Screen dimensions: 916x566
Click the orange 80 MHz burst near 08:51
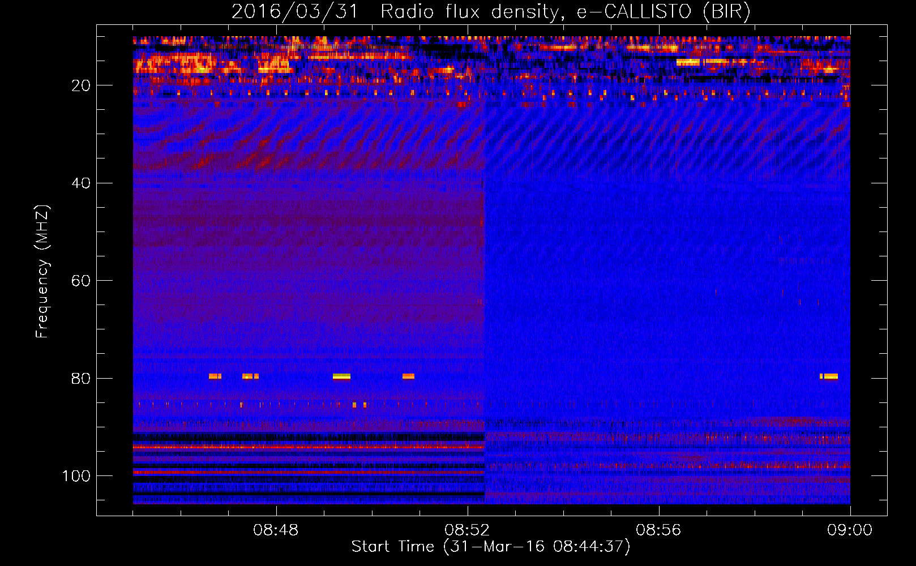coord(408,376)
